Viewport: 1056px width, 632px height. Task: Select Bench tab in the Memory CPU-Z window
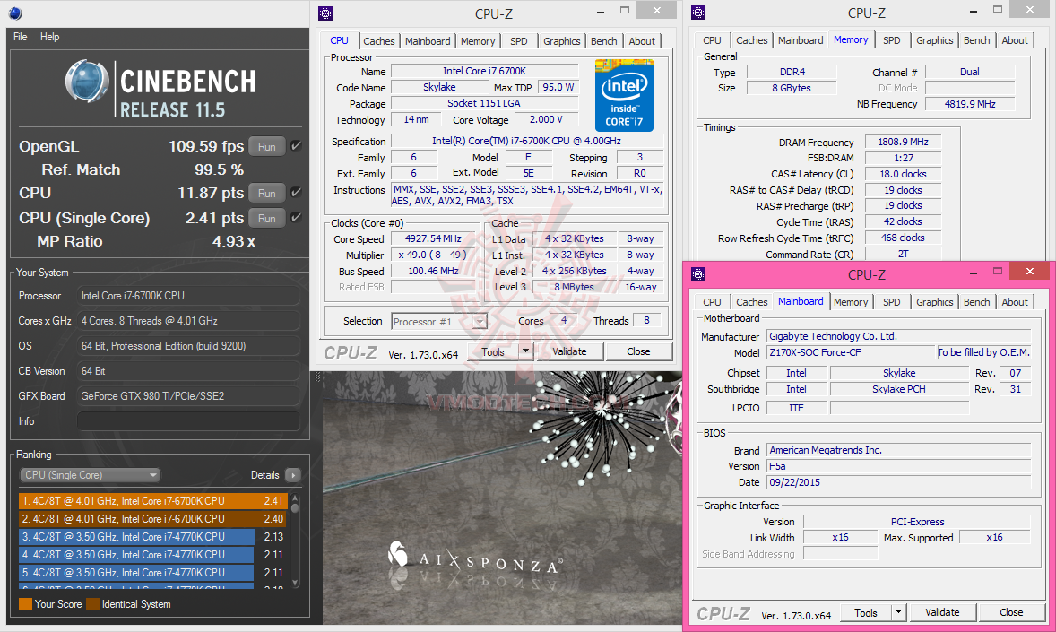click(976, 40)
